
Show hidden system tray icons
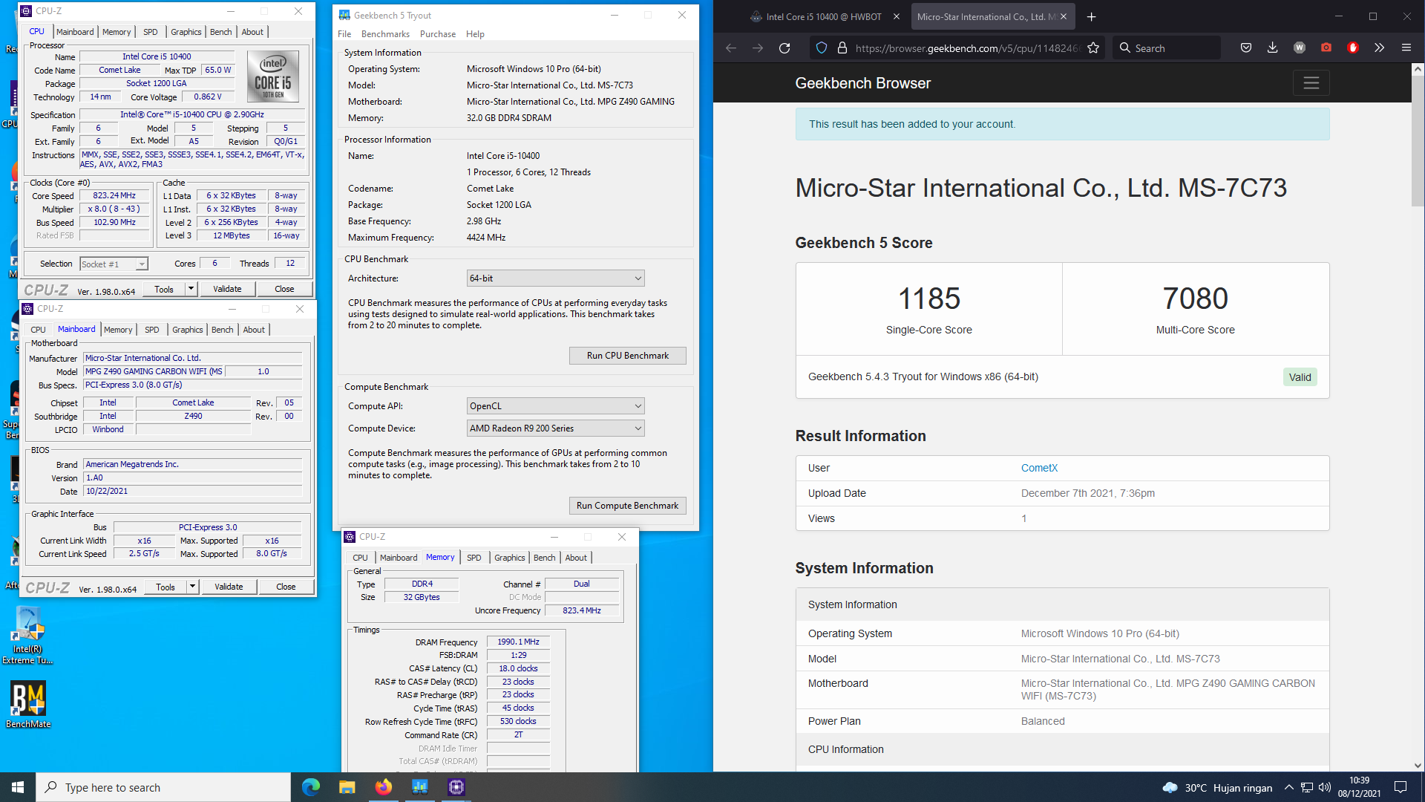pyautogui.click(x=1288, y=788)
